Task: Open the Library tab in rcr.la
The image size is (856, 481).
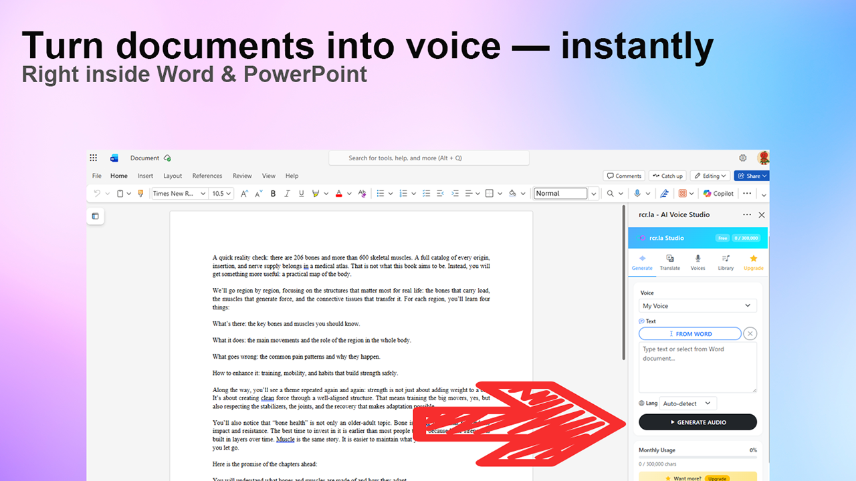Action: pos(726,262)
